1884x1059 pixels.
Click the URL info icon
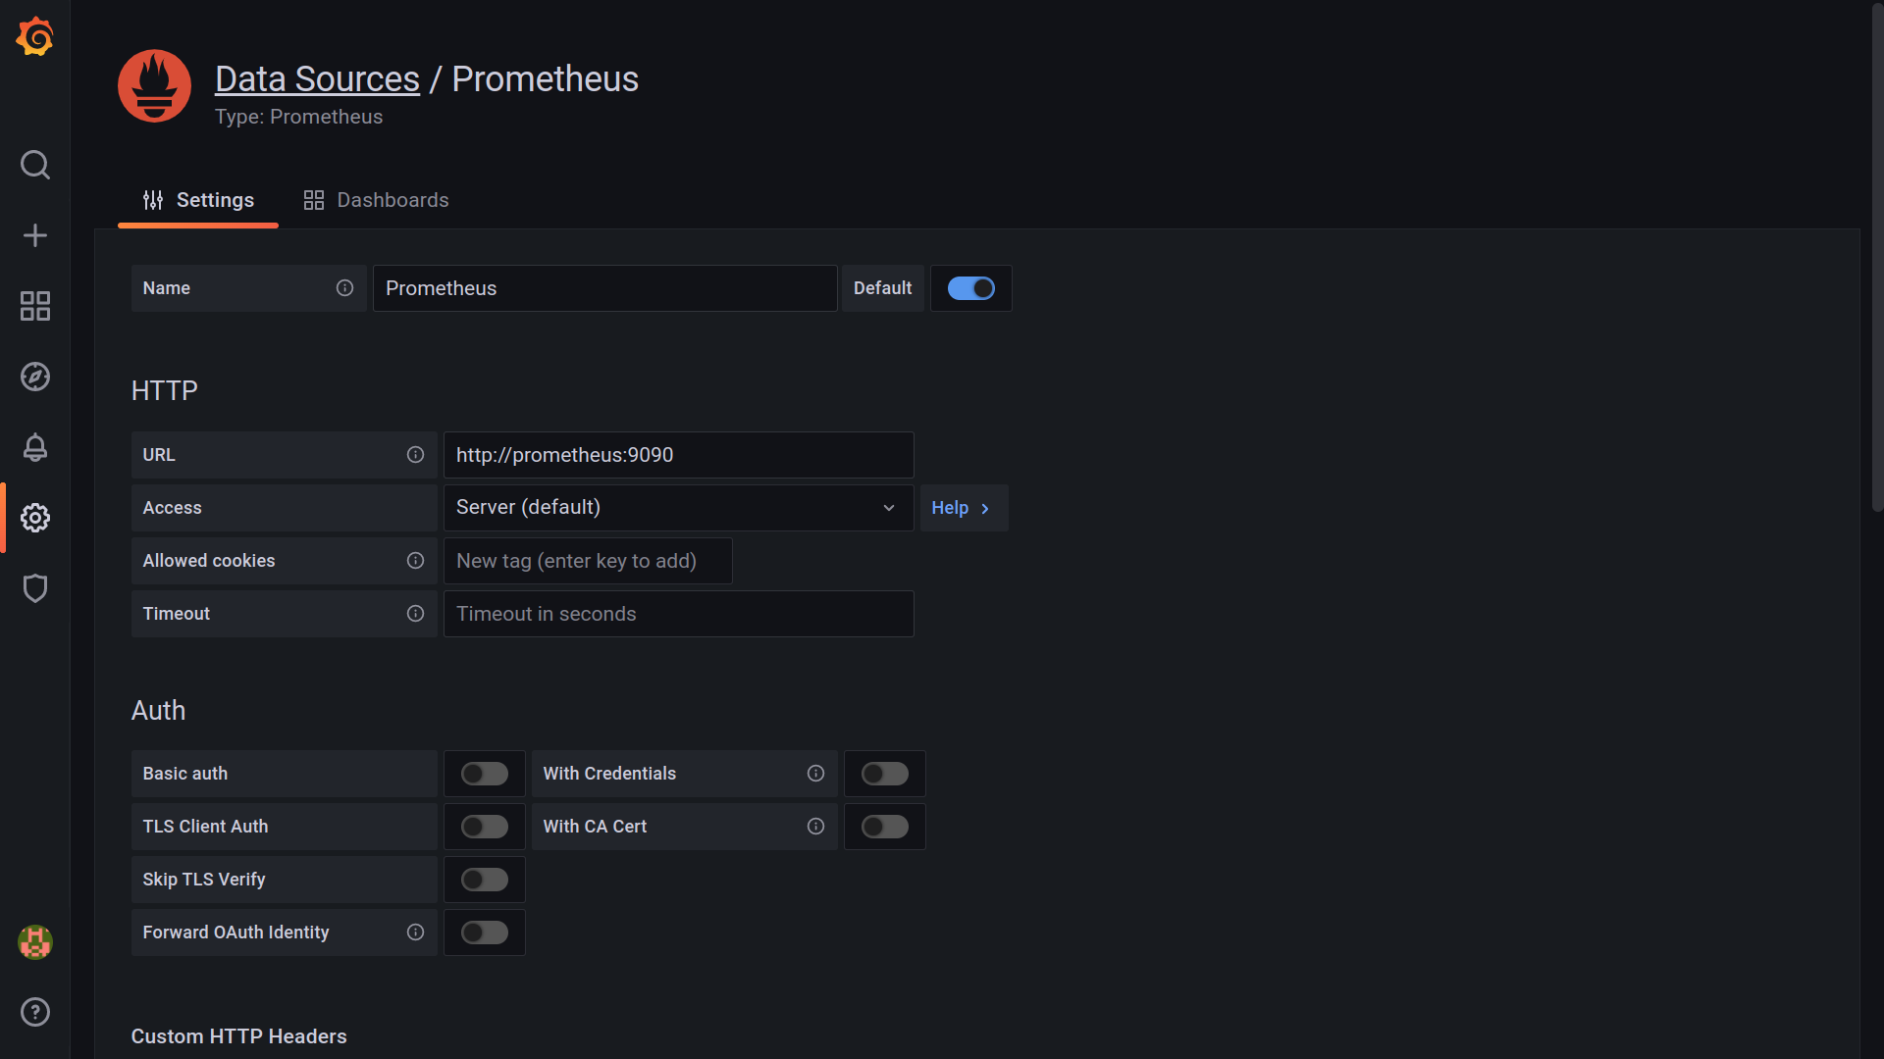416,455
